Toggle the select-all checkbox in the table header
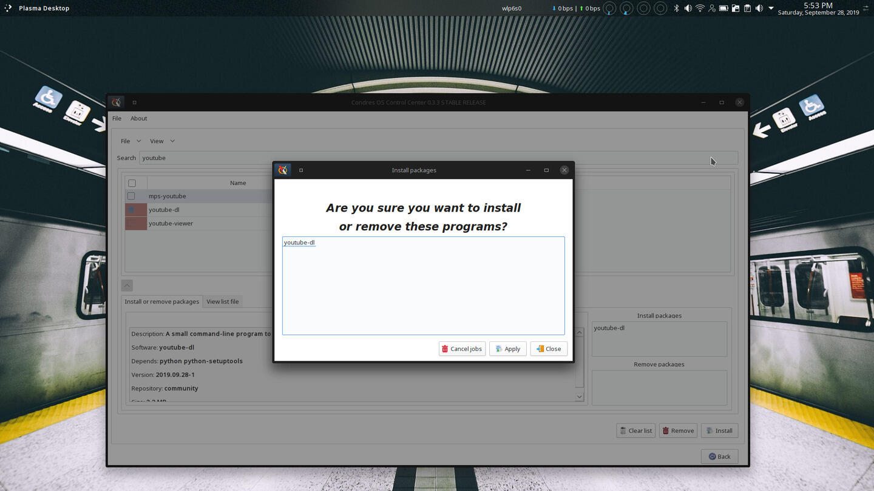The height and width of the screenshot is (491, 874). coord(132,183)
